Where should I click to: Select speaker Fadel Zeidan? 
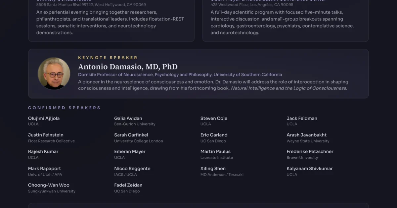point(128,185)
